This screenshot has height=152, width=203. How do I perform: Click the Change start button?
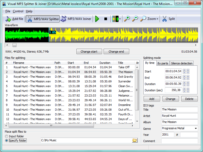tap(89, 52)
